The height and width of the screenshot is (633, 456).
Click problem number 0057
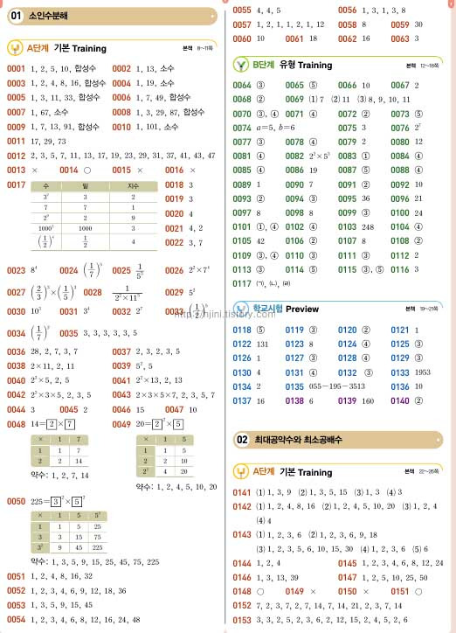242,24
